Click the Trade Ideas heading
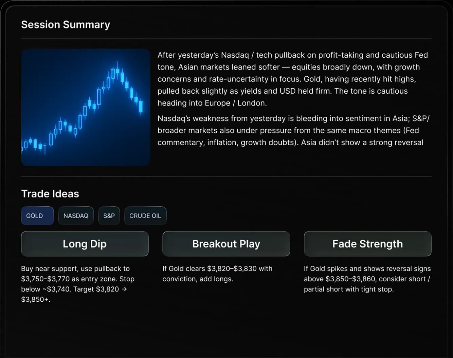 point(50,194)
